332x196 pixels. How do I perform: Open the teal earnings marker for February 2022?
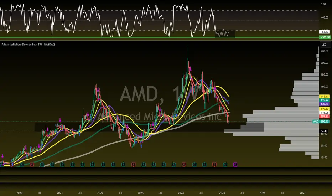[103, 164]
